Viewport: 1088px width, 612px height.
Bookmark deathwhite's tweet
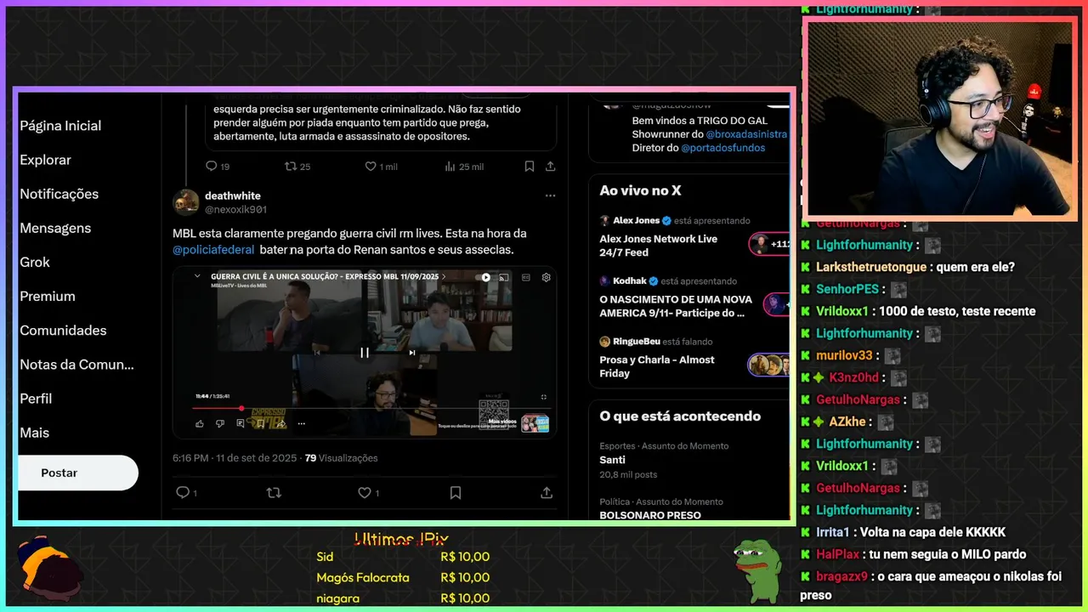(x=456, y=492)
